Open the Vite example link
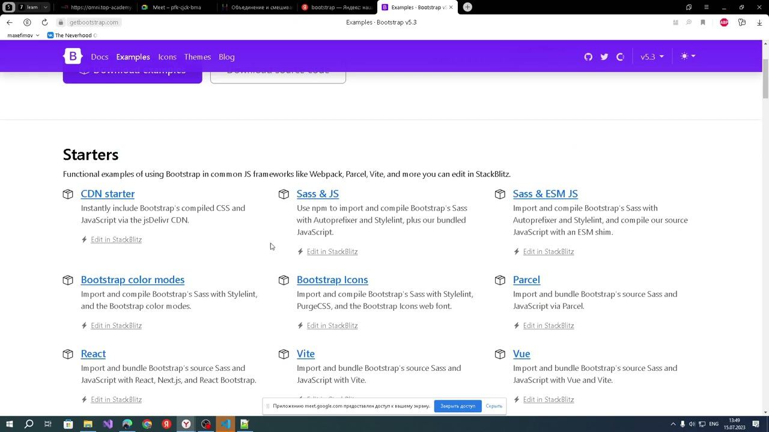 tap(306, 354)
